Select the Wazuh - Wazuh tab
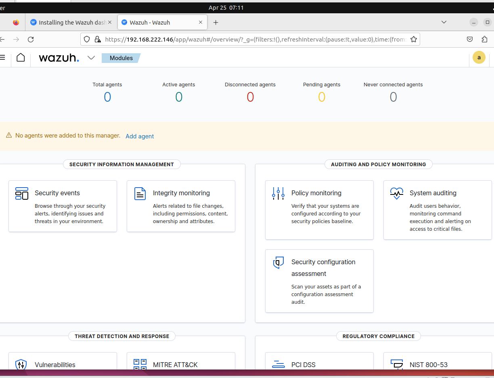494x378 pixels. (x=162, y=23)
